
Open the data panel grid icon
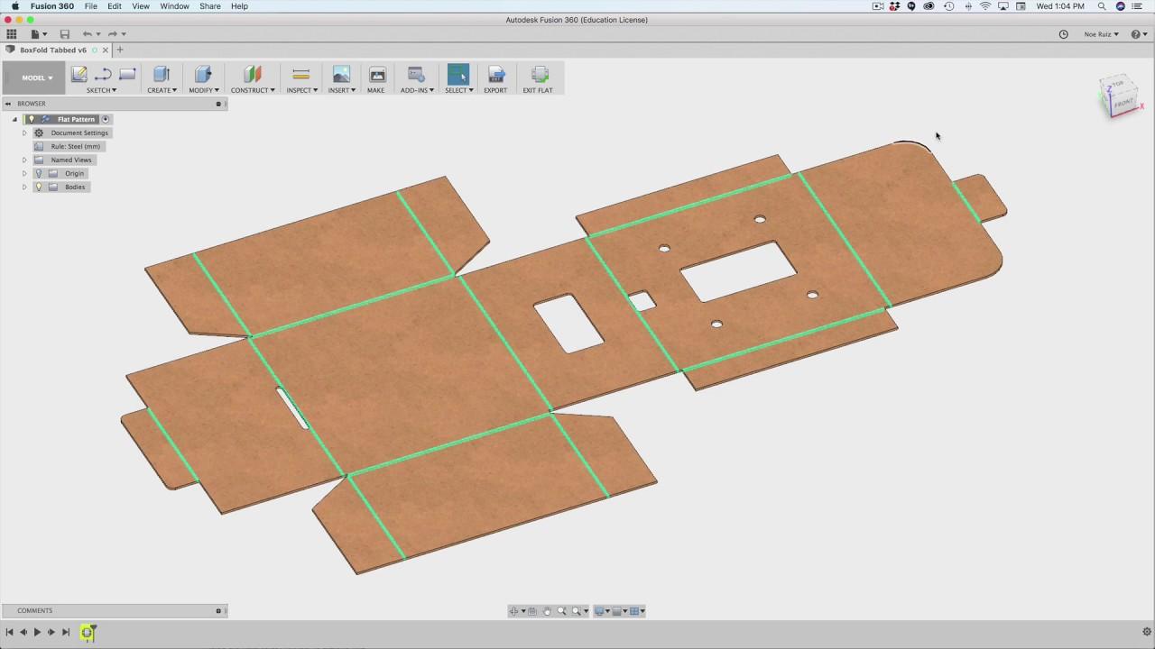12,34
